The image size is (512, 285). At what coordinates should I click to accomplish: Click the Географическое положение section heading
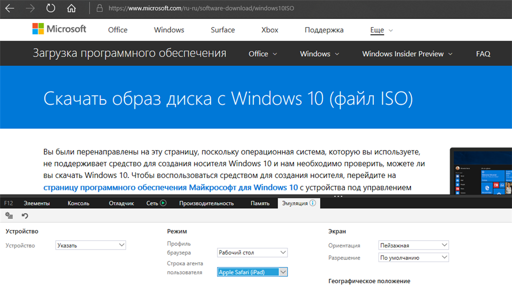click(369, 281)
